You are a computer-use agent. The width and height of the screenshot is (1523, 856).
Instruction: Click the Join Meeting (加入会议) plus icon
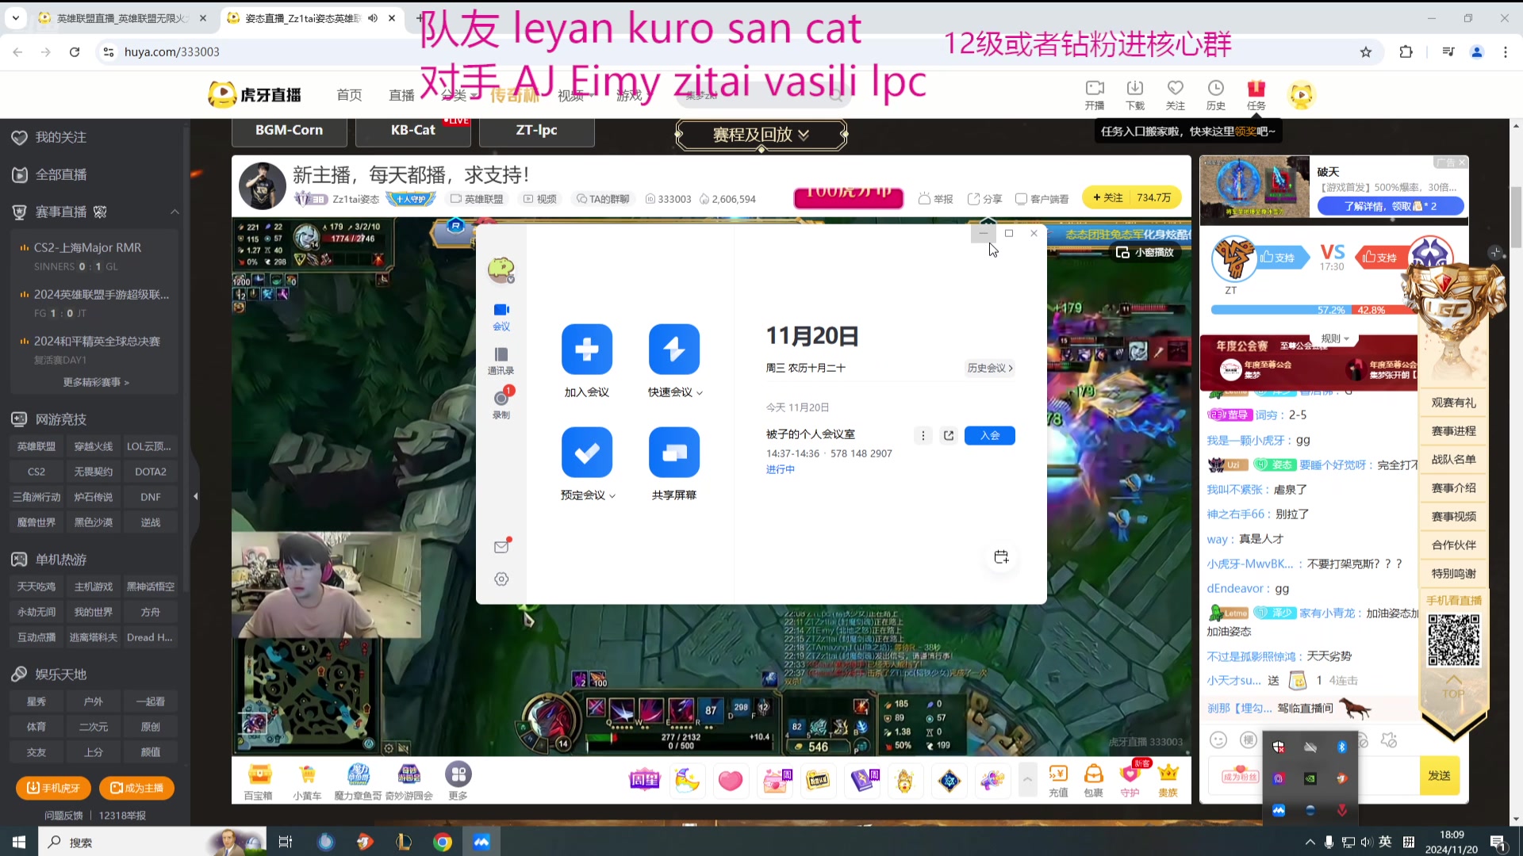click(x=587, y=349)
